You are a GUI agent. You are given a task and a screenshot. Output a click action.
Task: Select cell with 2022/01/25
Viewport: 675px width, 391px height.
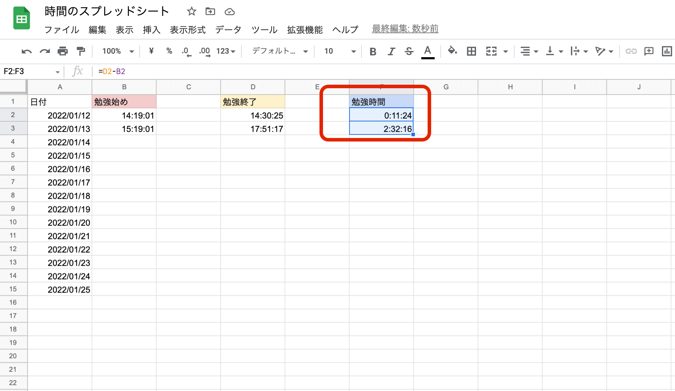(60, 289)
